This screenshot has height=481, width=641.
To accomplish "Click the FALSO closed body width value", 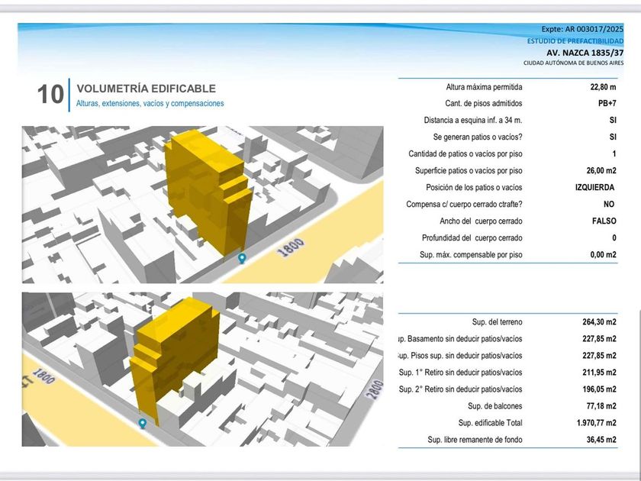I will [x=604, y=221].
